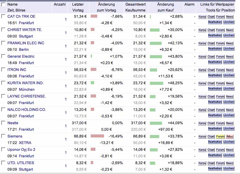The image size is (240, 174).
Task: Click the Gesamtwert column header
Action: 133,5
